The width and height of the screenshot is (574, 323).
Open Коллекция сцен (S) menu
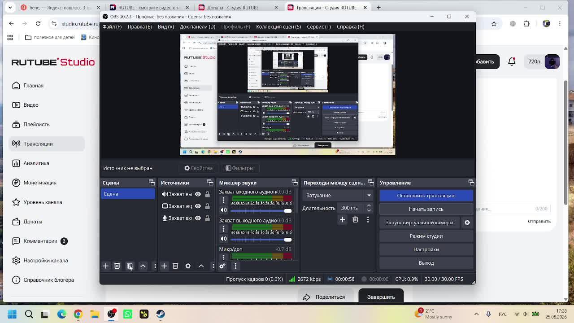pyautogui.click(x=278, y=26)
